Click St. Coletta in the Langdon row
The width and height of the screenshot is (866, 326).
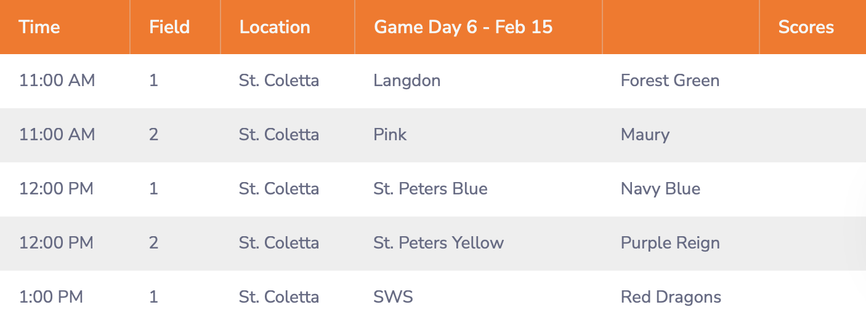pyautogui.click(x=279, y=81)
